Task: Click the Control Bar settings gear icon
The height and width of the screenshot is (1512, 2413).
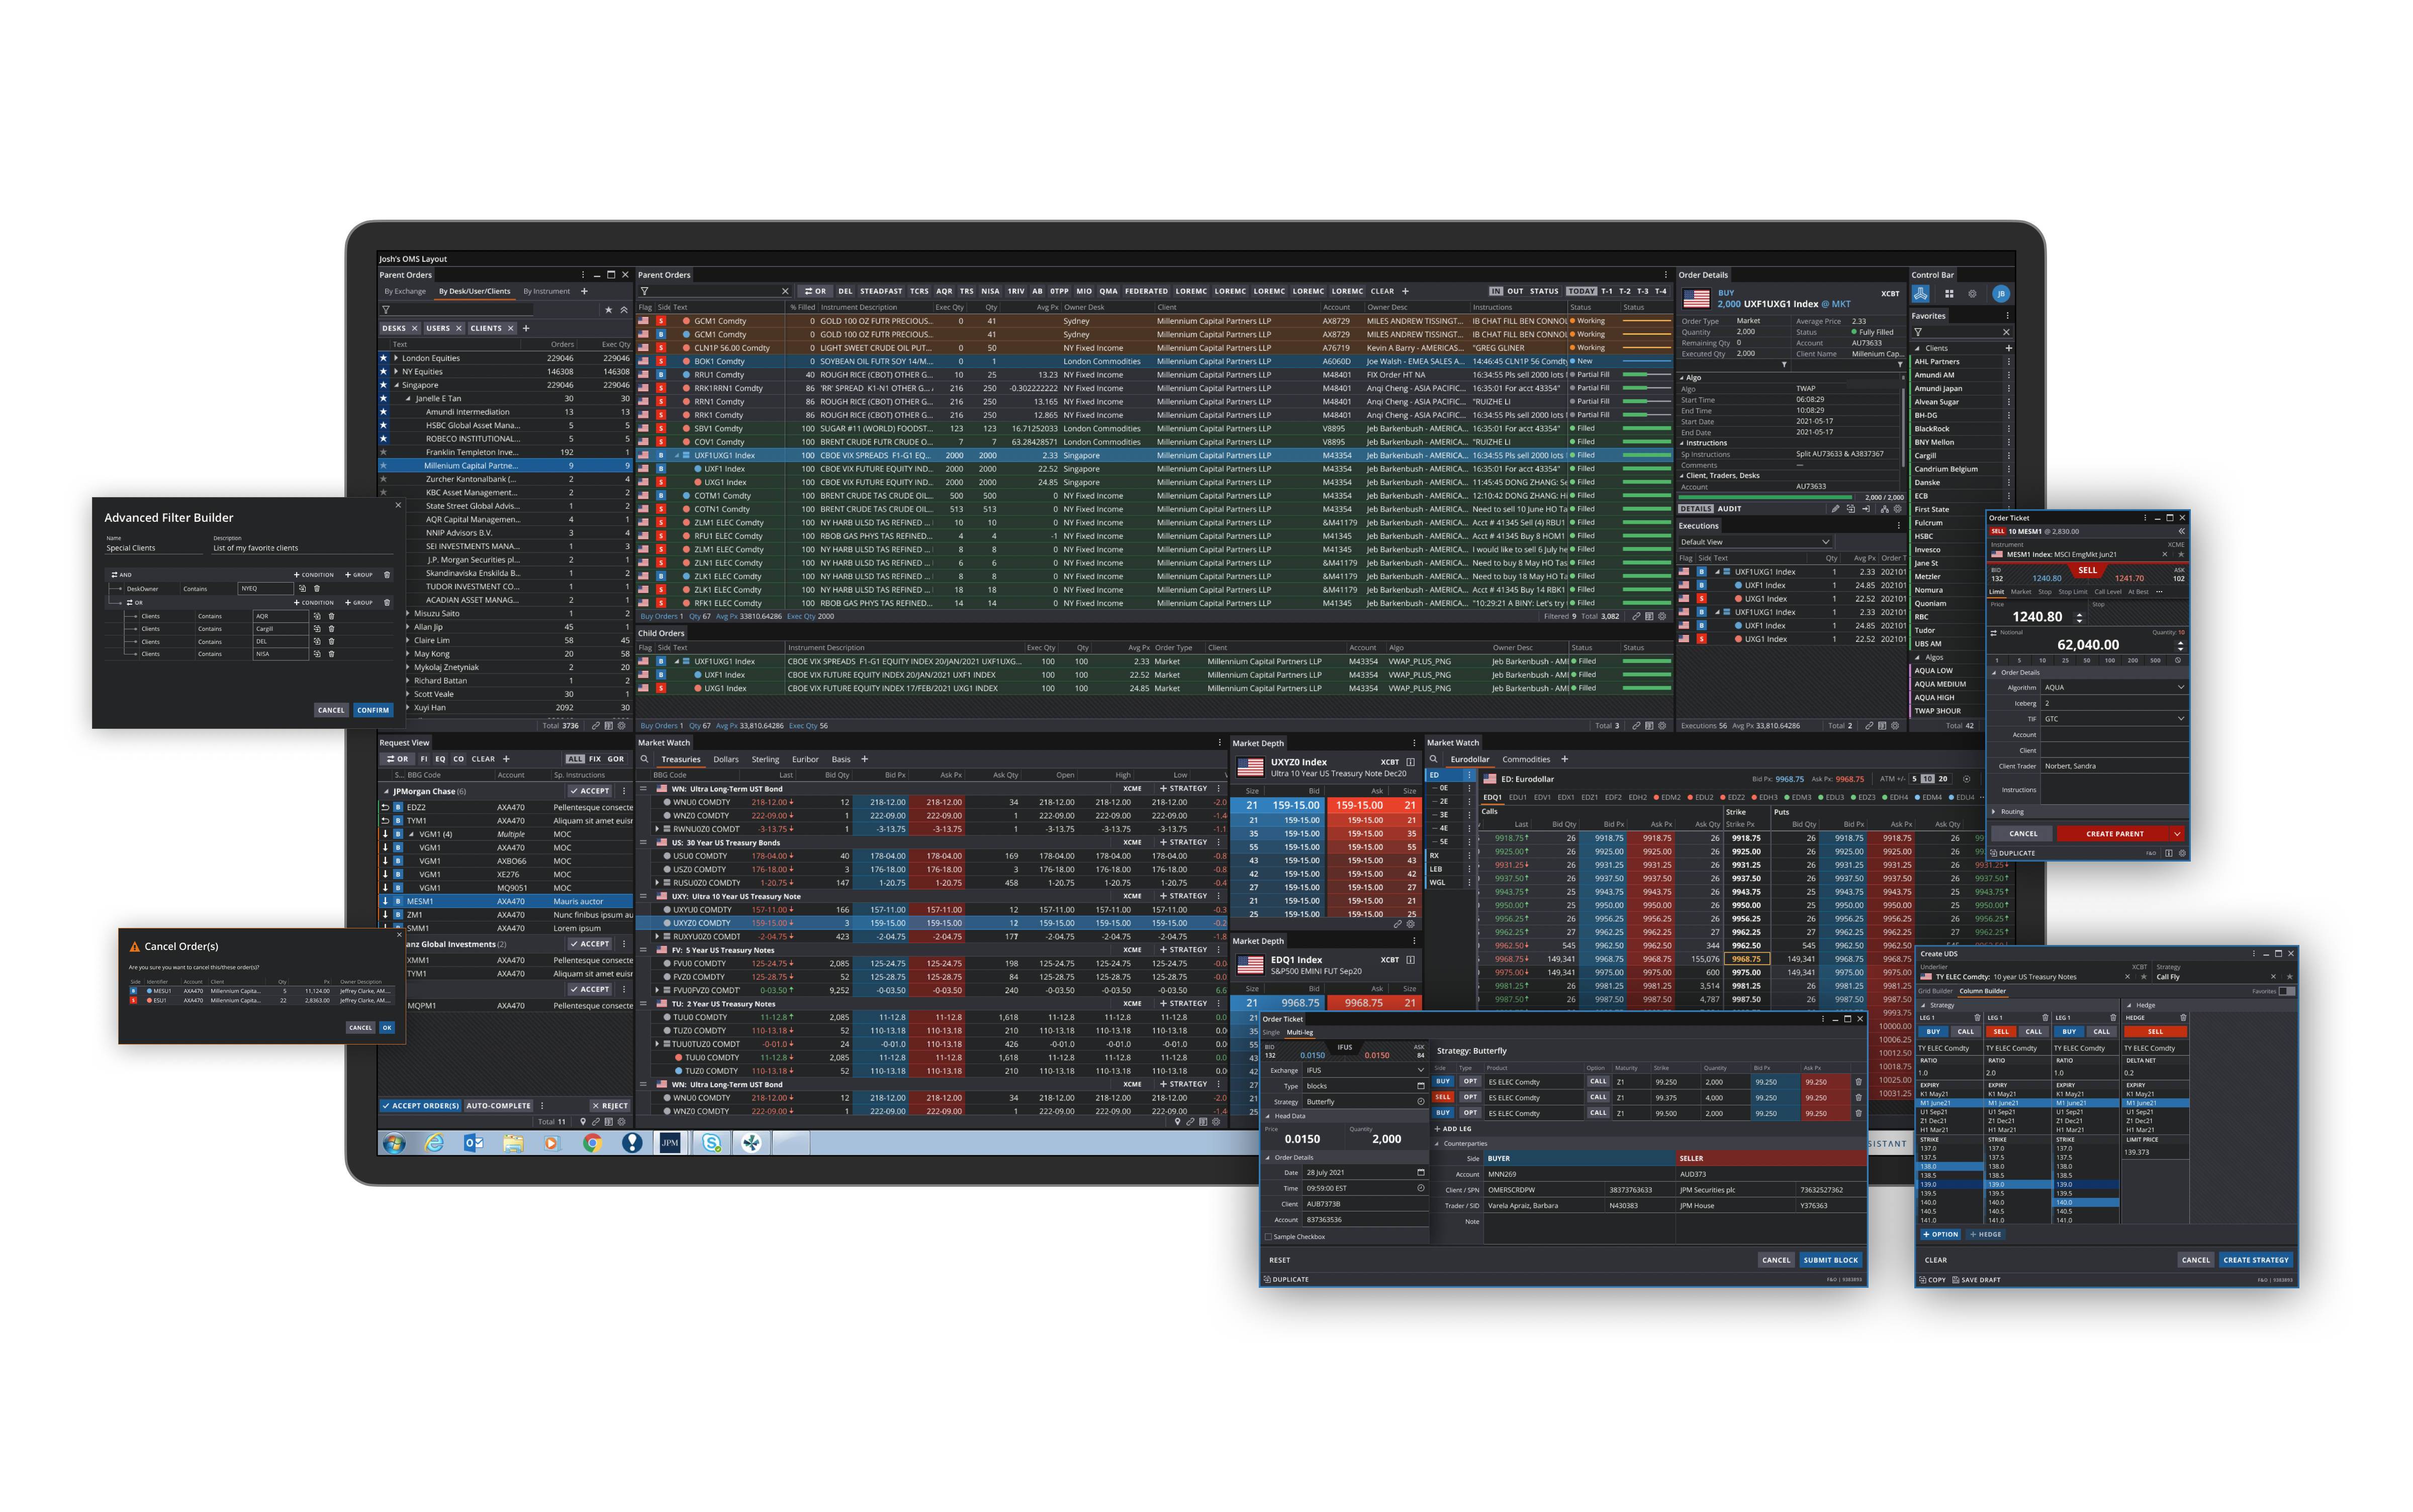Action: (x=1972, y=294)
